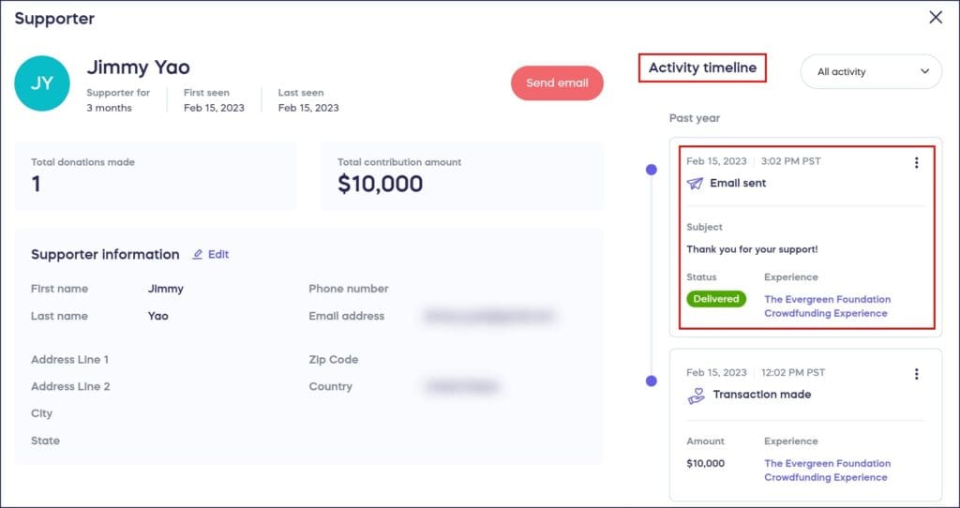Click the Delivered status badge
The image size is (960, 508).
716,299
